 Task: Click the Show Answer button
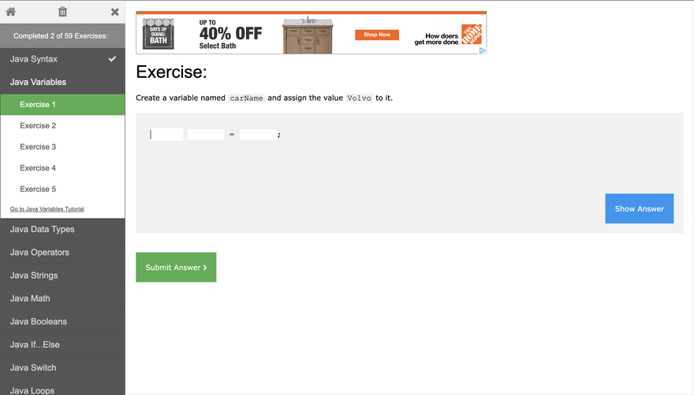tap(639, 209)
